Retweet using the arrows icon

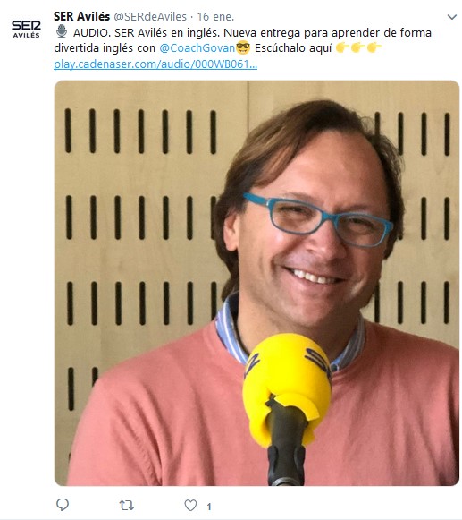coord(127,506)
